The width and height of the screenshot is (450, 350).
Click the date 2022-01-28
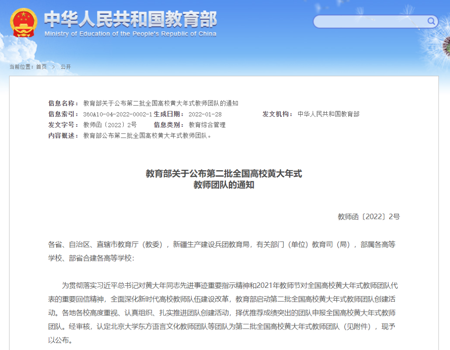(x=205, y=114)
